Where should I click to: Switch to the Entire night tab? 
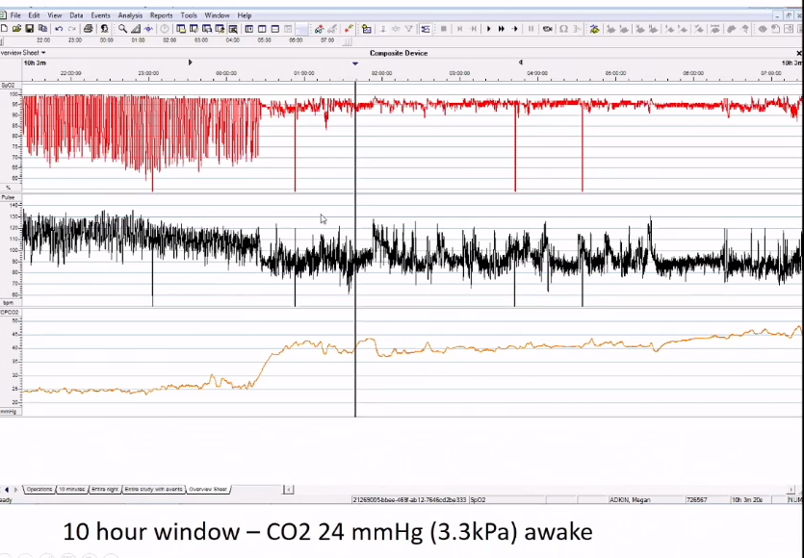pos(106,489)
